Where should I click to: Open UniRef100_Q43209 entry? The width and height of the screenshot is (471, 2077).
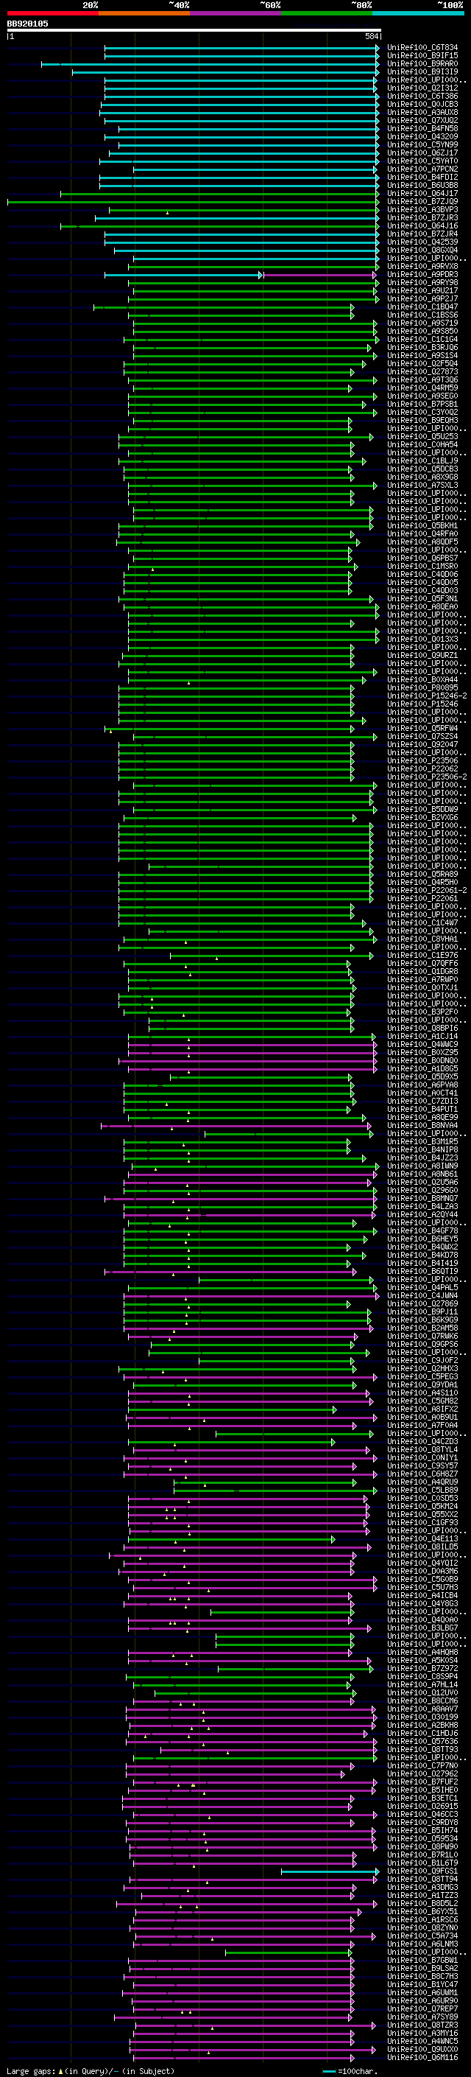click(422, 136)
